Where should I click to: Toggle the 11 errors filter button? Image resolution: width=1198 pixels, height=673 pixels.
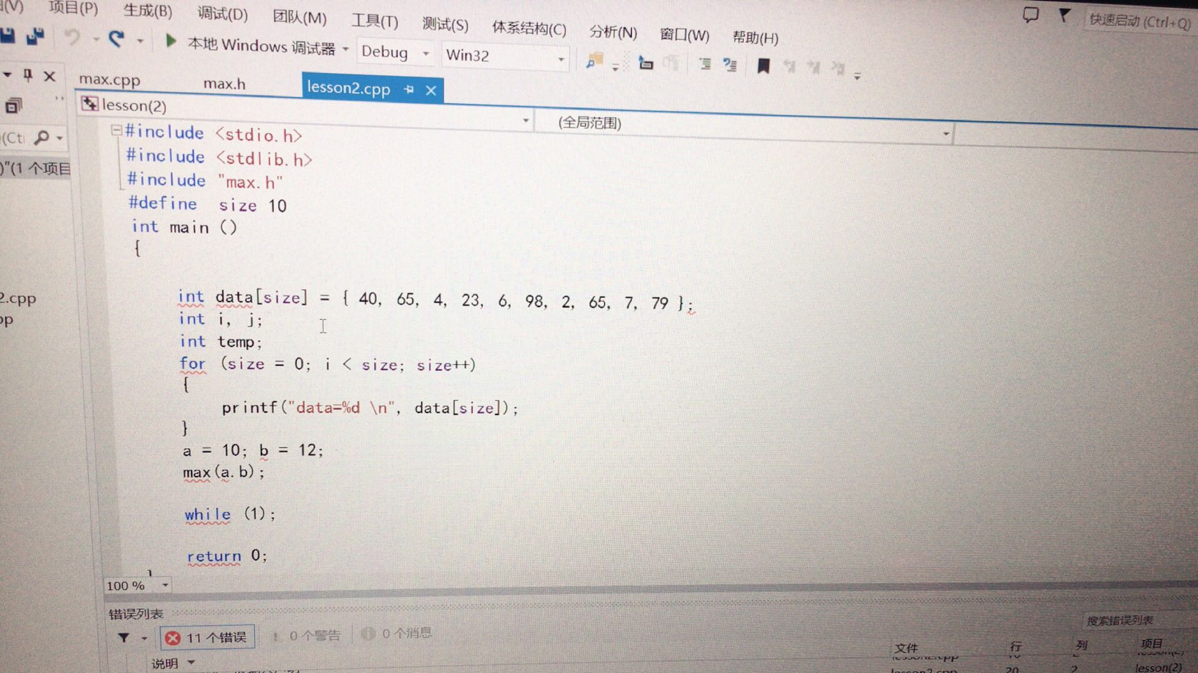tap(207, 637)
